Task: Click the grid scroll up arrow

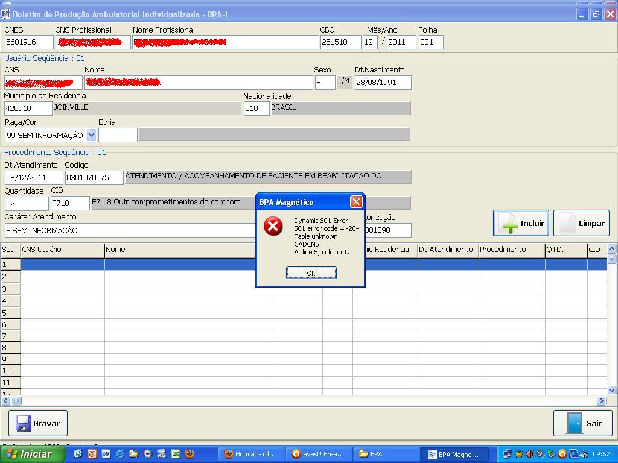Action: point(612,249)
